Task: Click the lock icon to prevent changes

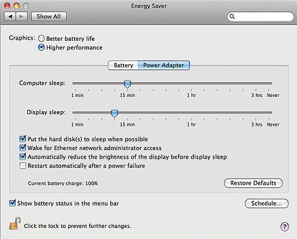Action: click(x=15, y=224)
